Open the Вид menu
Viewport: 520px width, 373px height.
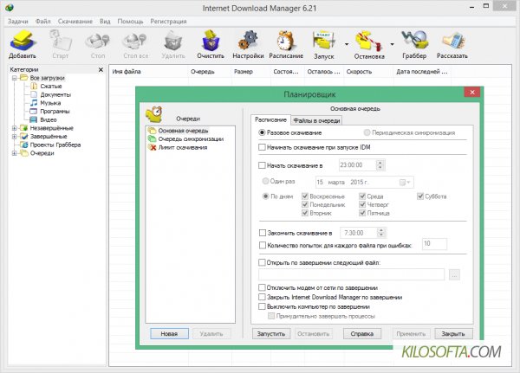tap(105, 21)
